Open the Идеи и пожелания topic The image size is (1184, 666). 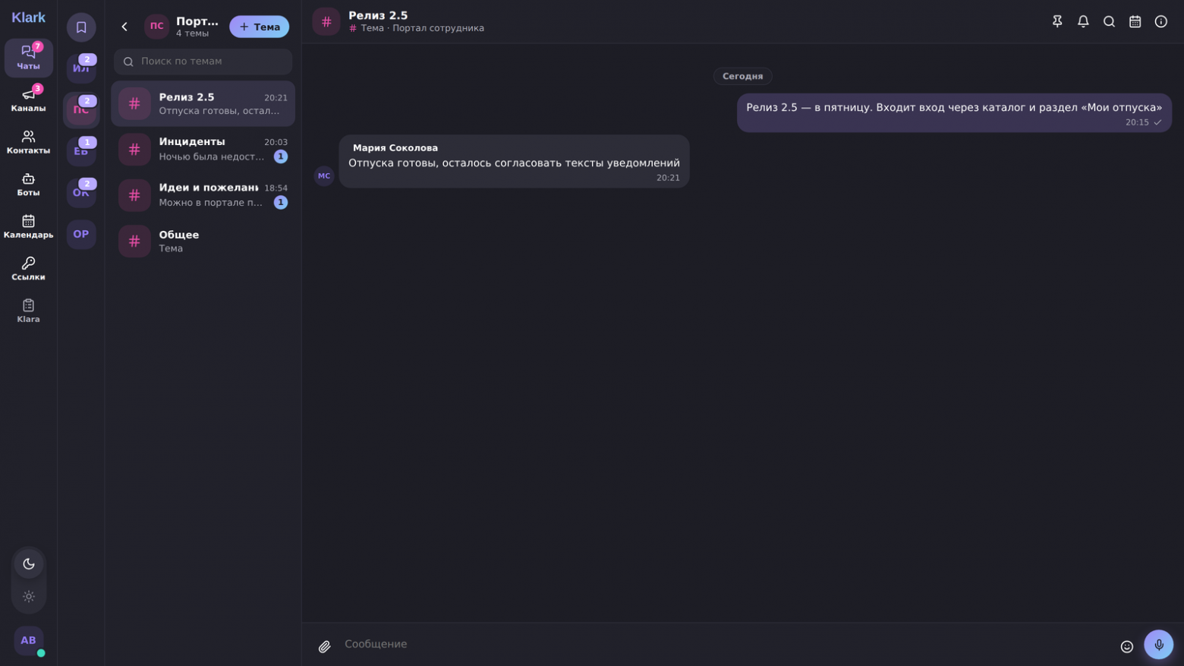coord(203,194)
